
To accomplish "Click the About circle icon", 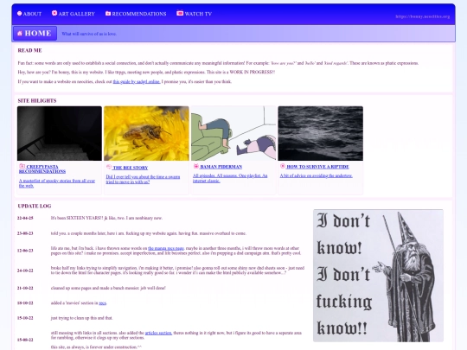I will point(19,13).
